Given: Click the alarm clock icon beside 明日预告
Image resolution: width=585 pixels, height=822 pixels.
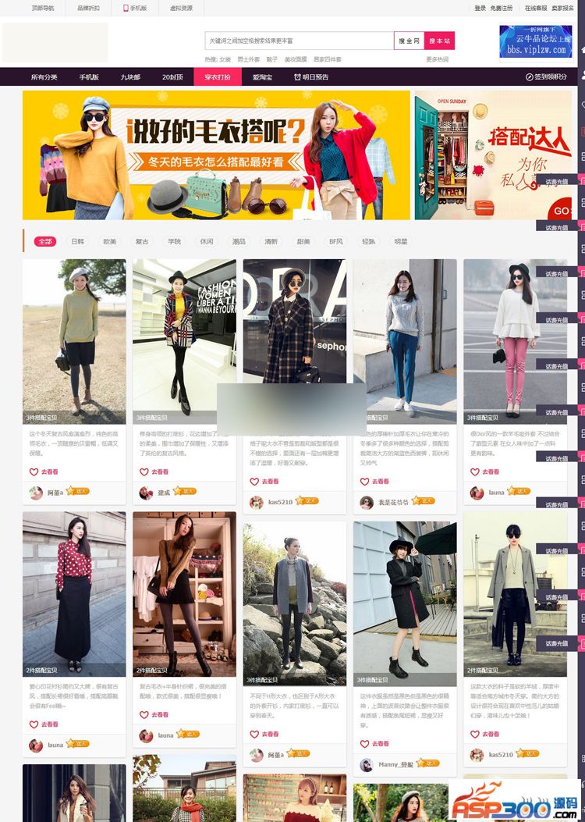Looking at the screenshot, I should click(297, 77).
